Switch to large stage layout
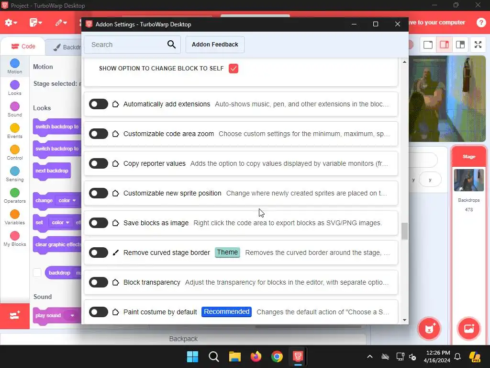This screenshot has height=368, width=490. [x=444, y=45]
